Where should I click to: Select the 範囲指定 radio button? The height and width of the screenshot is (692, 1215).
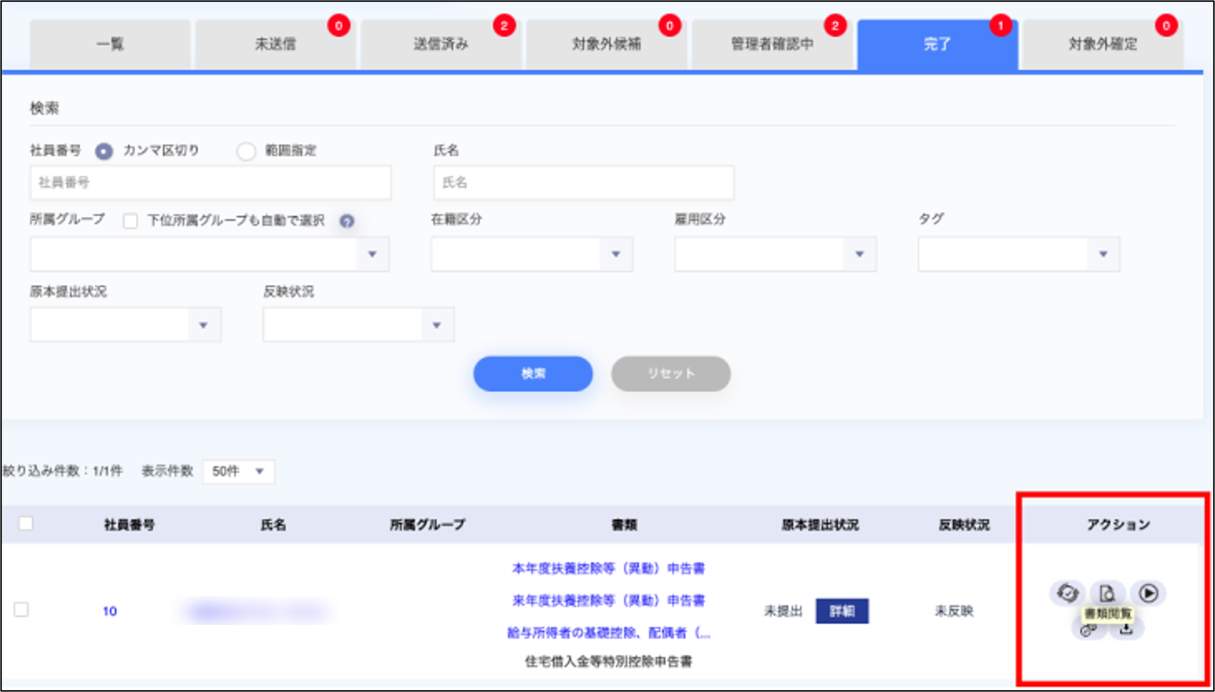(x=247, y=151)
